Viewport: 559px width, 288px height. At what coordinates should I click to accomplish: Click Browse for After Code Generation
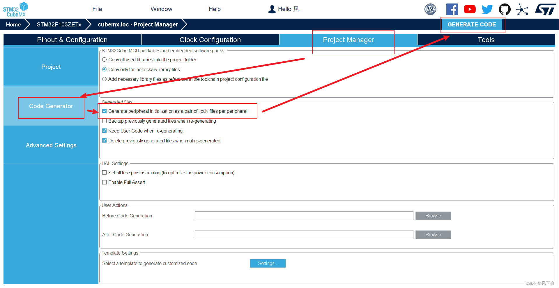click(433, 235)
